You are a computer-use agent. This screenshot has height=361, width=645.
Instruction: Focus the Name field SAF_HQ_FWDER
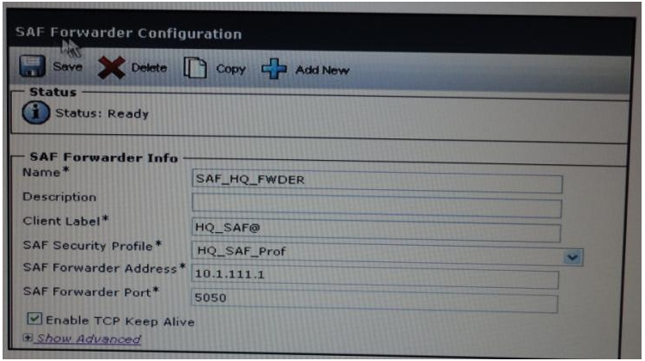click(377, 181)
